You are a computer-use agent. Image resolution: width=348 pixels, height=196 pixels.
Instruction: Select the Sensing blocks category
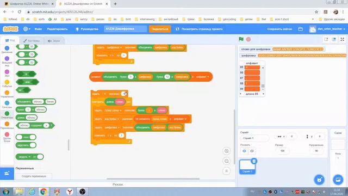pyautogui.click(x=7, y=105)
